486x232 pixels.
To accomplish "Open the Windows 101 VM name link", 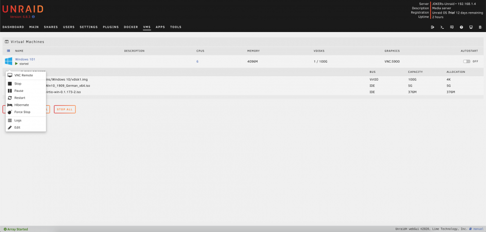I will 25,59.
